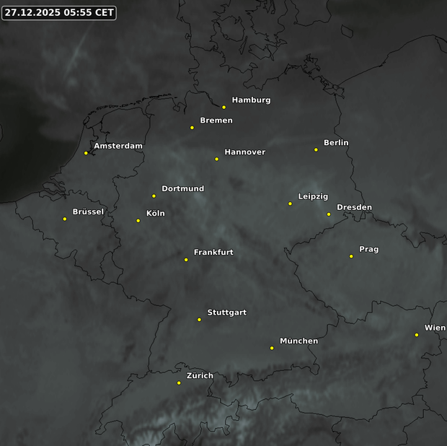Select the Dortmund city marker dot
447x446 pixels.
(x=154, y=196)
